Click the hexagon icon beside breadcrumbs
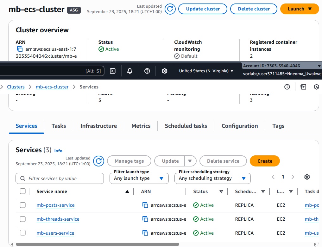This screenshot has height=247, width=322. 317,87
